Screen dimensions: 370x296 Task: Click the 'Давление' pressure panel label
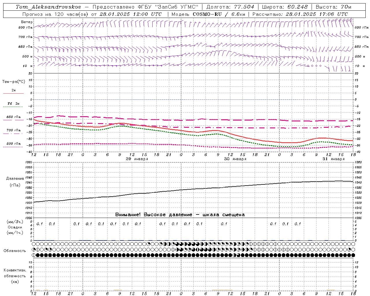click(15, 179)
